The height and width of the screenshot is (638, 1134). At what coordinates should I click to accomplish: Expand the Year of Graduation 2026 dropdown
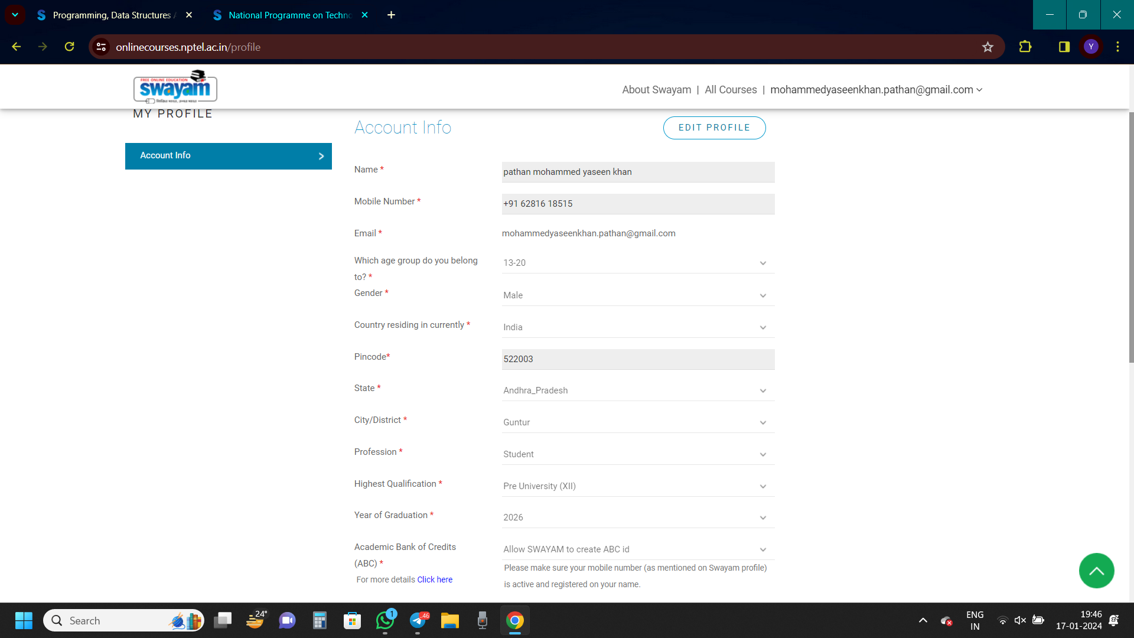coord(638,517)
